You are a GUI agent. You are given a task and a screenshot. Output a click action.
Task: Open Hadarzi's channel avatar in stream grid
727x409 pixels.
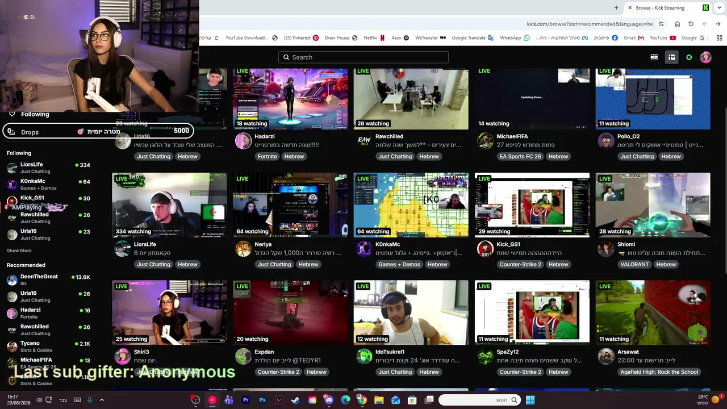tap(243, 141)
